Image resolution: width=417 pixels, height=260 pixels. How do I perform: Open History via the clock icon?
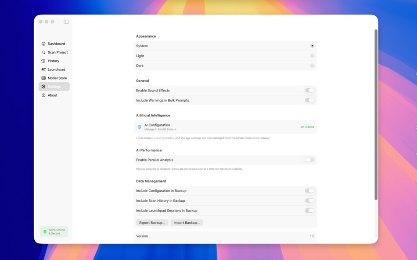[x=43, y=61]
